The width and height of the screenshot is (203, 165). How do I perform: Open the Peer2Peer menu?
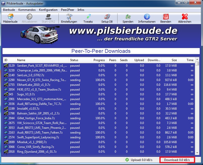[67, 10]
